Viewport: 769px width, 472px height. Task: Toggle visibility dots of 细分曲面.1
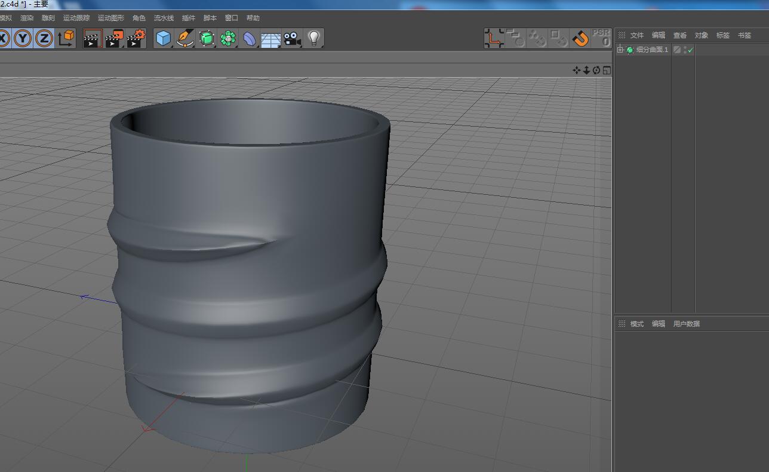pos(685,50)
